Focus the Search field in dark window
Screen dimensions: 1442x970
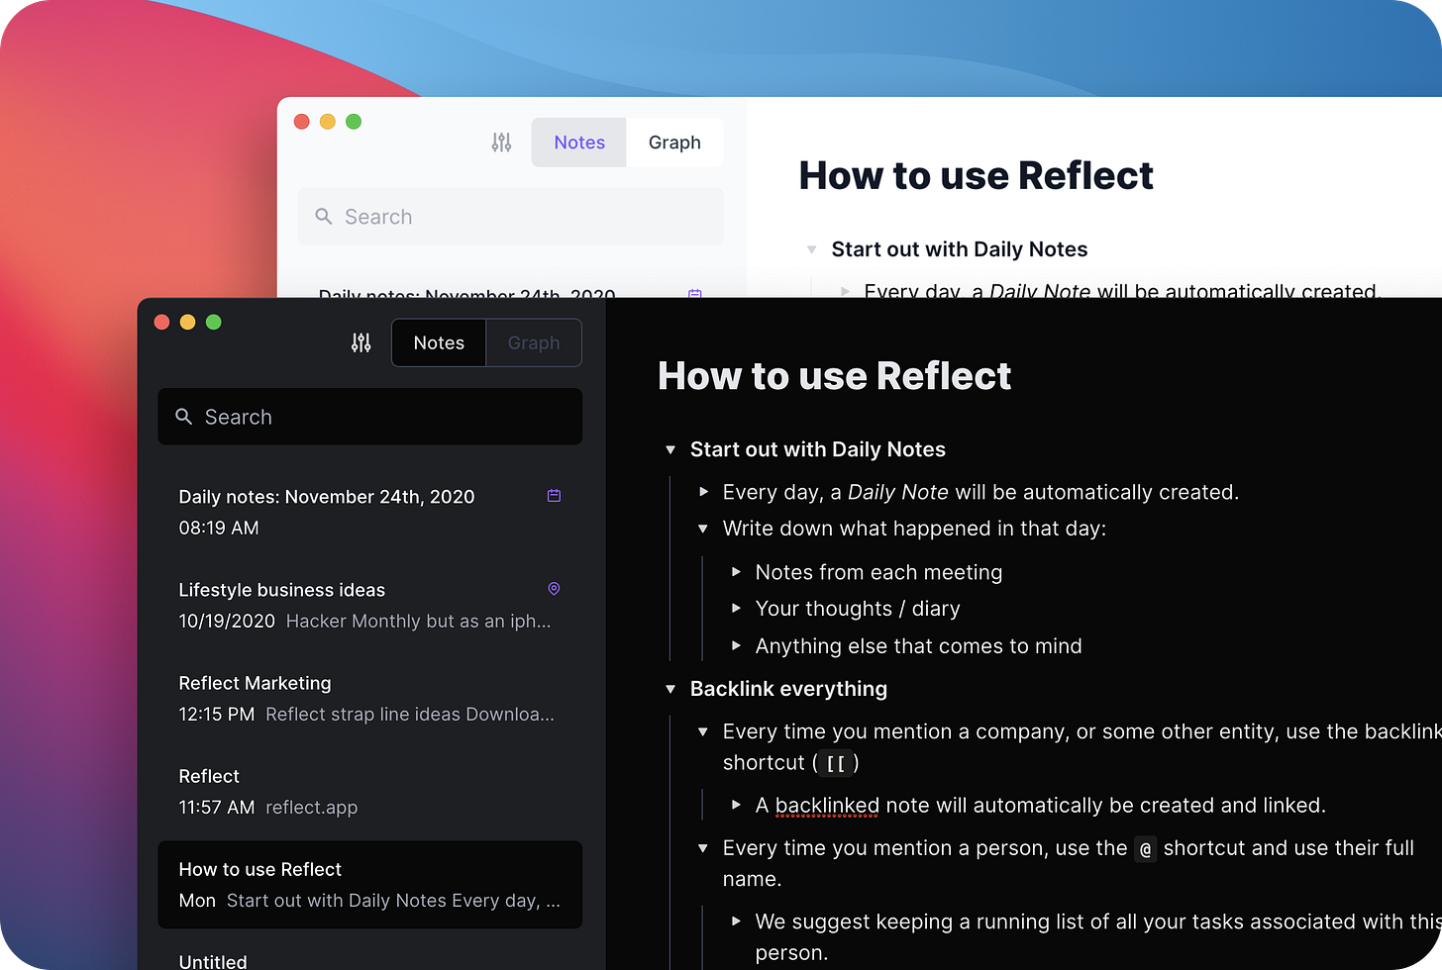click(x=370, y=417)
